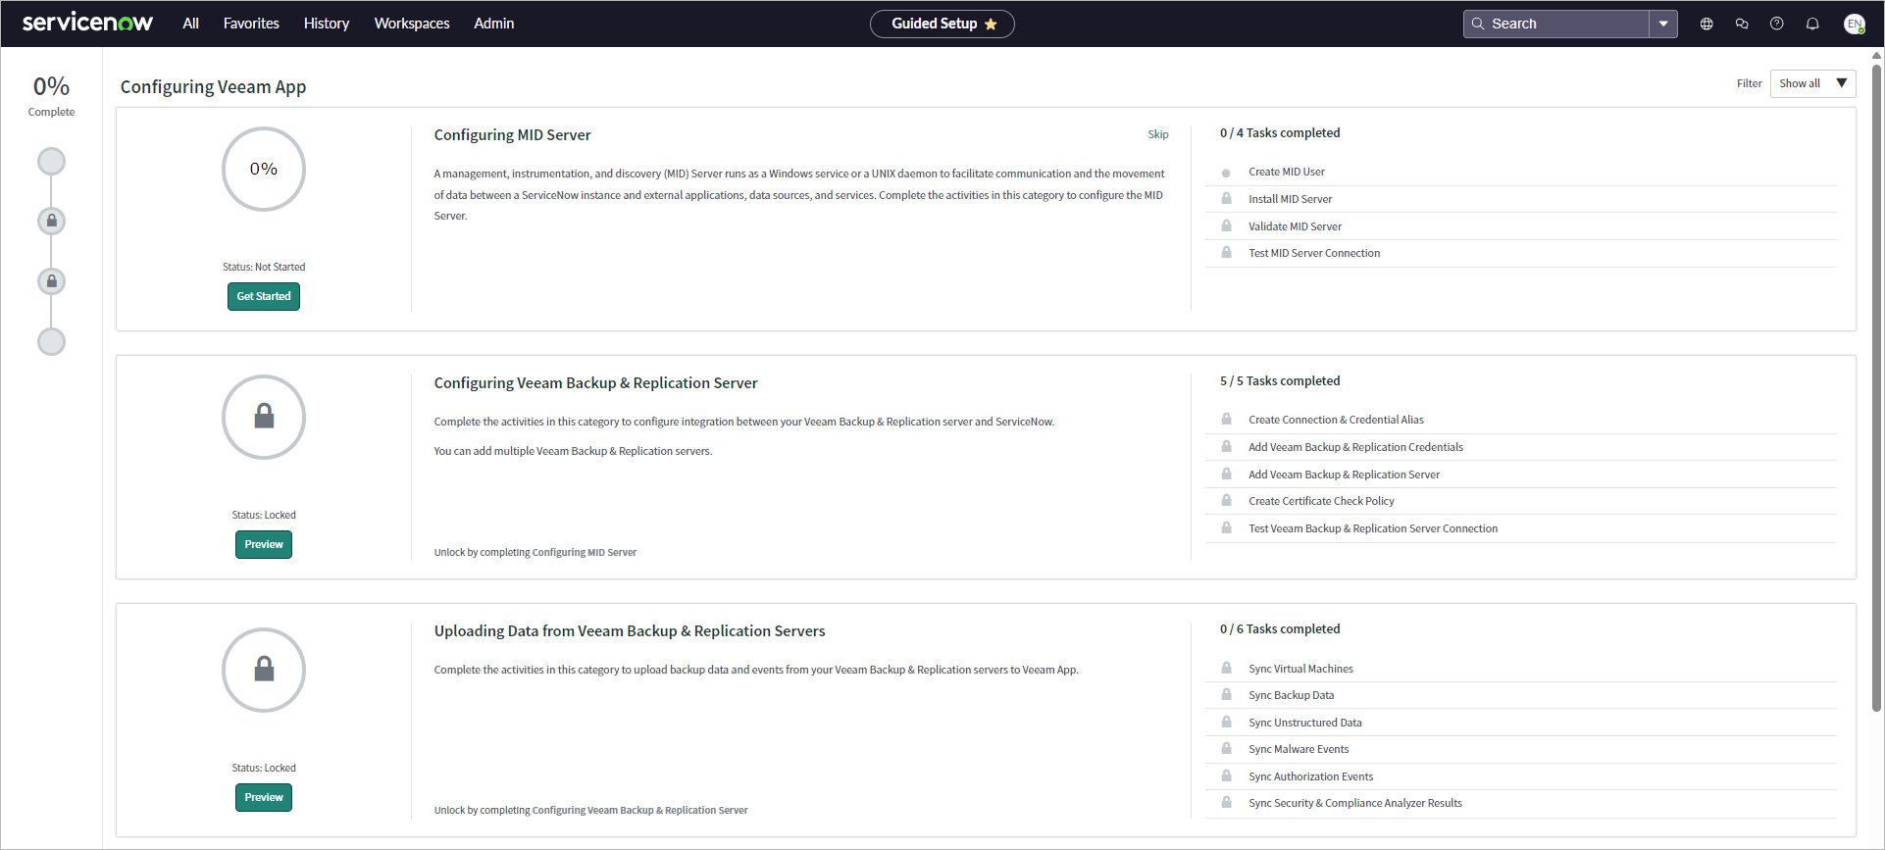The height and width of the screenshot is (850, 1885).
Task: Skip the Configuring MID Server category
Action: tap(1158, 134)
